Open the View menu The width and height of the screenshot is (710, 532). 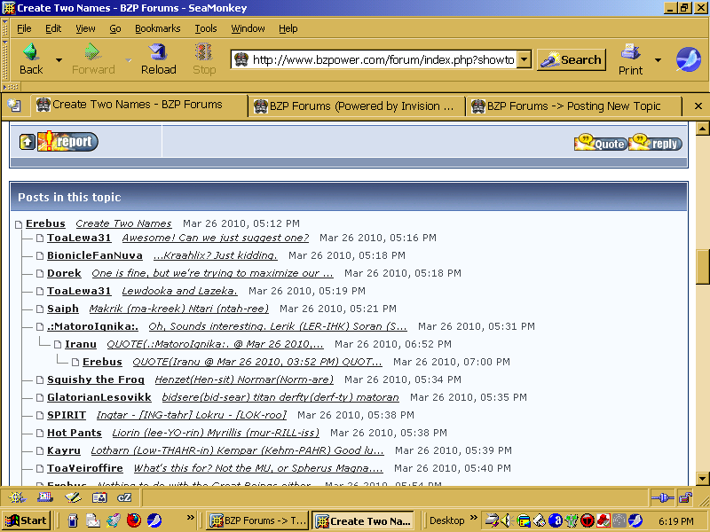(x=85, y=28)
